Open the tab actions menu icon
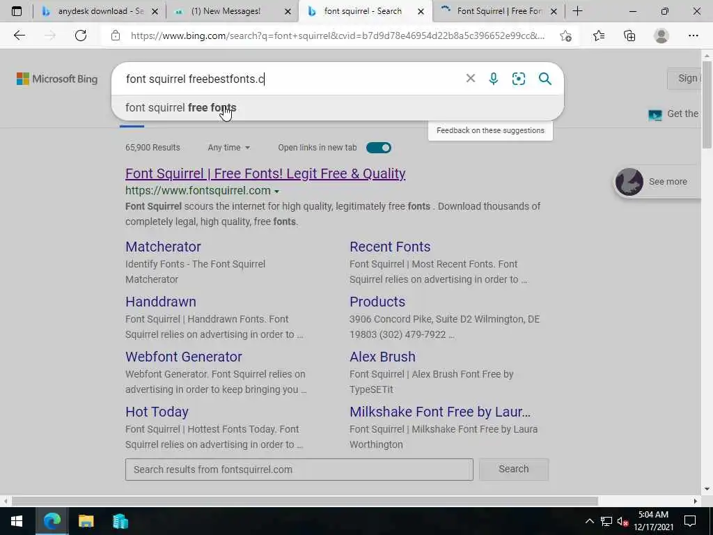713x535 pixels. [x=17, y=11]
